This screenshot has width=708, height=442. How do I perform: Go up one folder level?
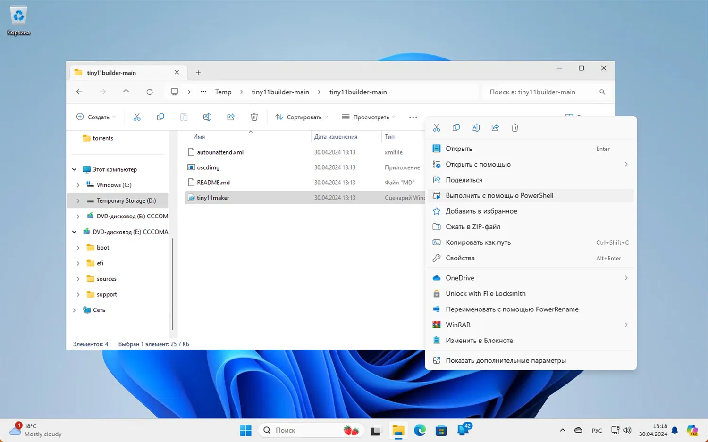point(126,92)
